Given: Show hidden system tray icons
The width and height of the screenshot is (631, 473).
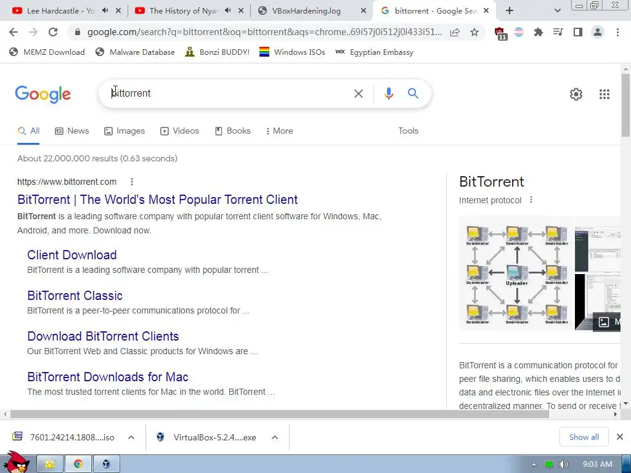Looking at the screenshot, I should (534, 464).
